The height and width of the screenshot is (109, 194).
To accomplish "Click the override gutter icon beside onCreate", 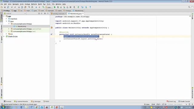I will click(52, 34).
